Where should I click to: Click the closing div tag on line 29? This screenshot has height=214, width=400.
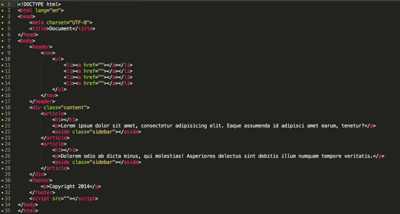pos(38,175)
